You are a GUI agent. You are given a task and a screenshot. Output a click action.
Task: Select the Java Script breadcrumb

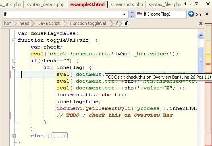pyautogui.click(x=49, y=23)
